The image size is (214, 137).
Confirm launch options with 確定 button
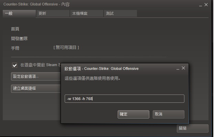coord(133,114)
